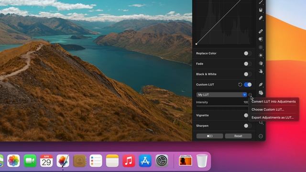Open Calendar from the Dock
Viewport: 306px width, 172px height.
pyautogui.click(x=46, y=161)
